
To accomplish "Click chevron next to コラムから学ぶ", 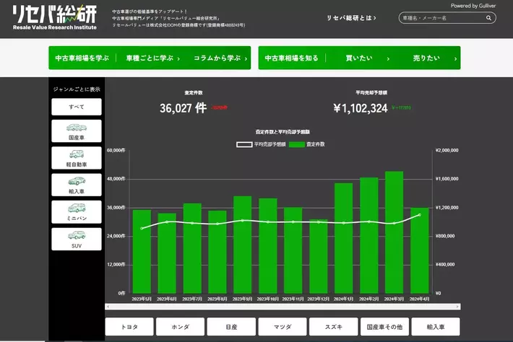I will coord(246,58).
